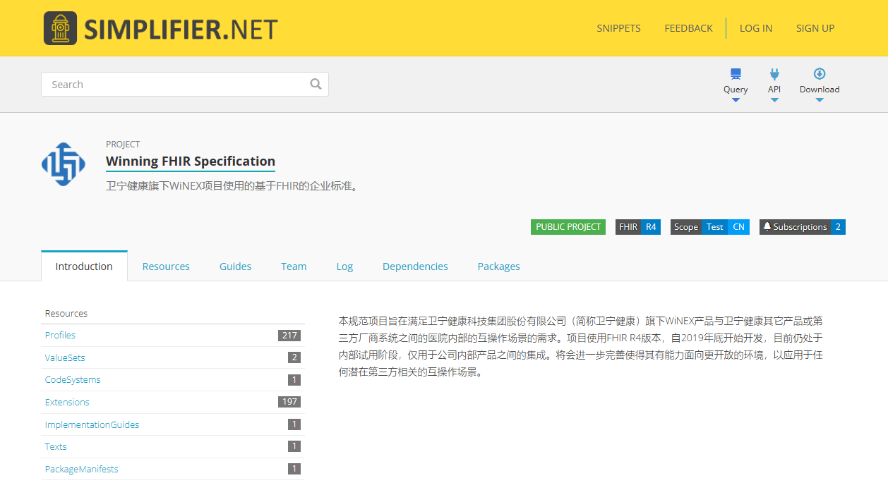Click the Download icon
Viewport: 888px width, 490px height.
tap(819, 73)
